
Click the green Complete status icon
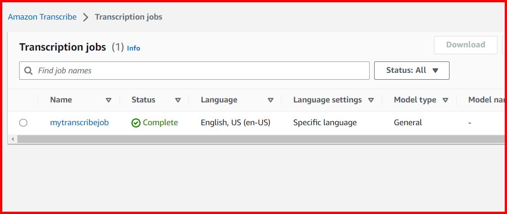136,123
